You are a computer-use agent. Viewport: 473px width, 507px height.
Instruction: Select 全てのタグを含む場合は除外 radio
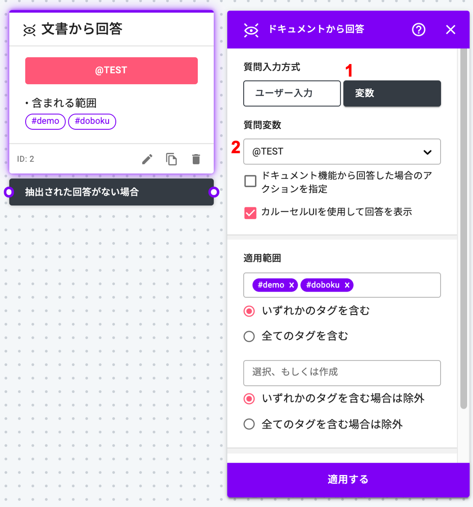[249, 424]
